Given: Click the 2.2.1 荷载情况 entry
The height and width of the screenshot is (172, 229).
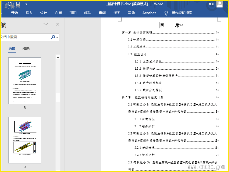Looking at the screenshot, I should [176, 148].
